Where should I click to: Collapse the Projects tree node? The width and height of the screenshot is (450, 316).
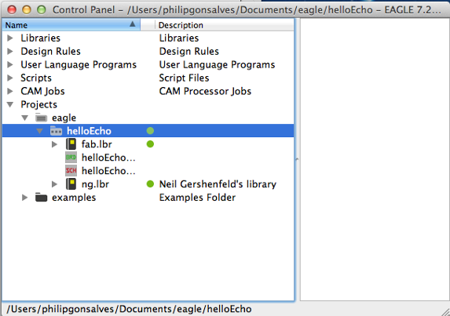(x=10, y=104)
